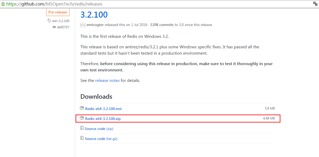Open the release notes link
This screenshot has height=157, width=319.
(107, 81)
